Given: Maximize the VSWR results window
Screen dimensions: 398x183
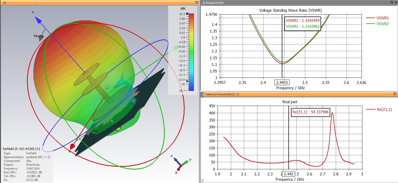Looking at the screenshot, I should click(x=392, y=2).
